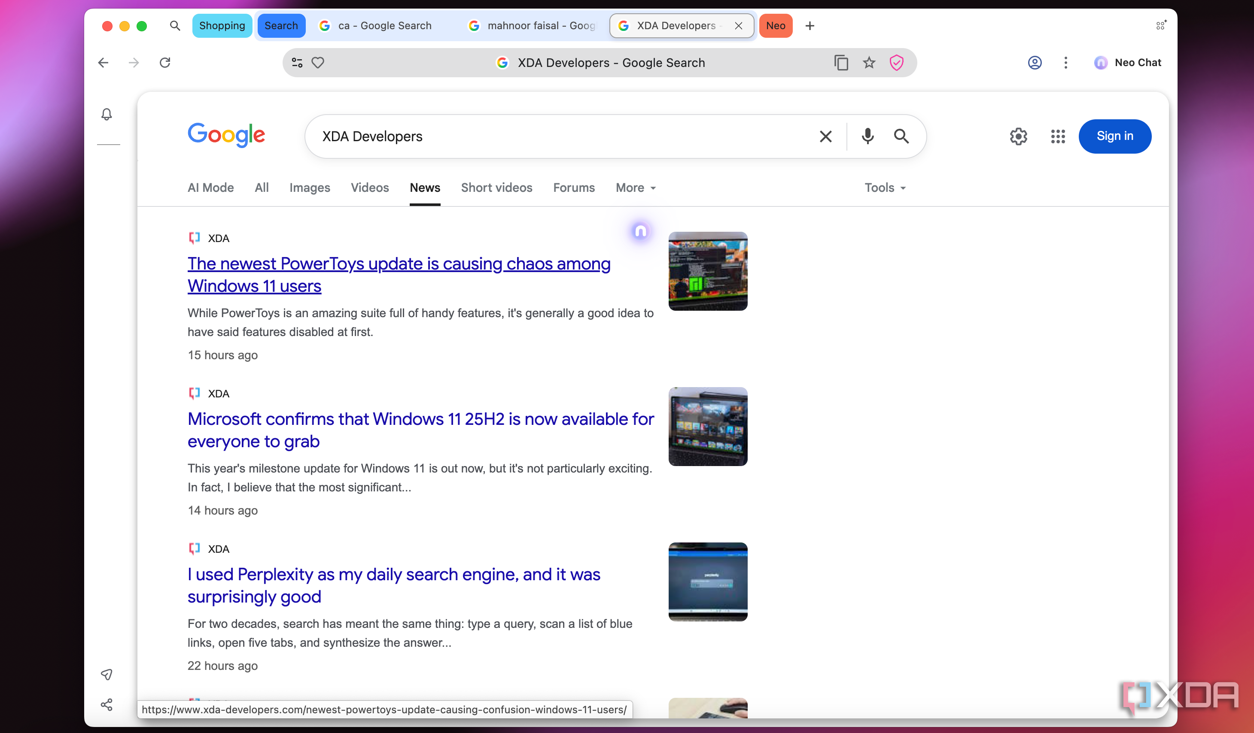Click the address bar page title
This screenshot has width=1254, height=733.
[611, 63]
